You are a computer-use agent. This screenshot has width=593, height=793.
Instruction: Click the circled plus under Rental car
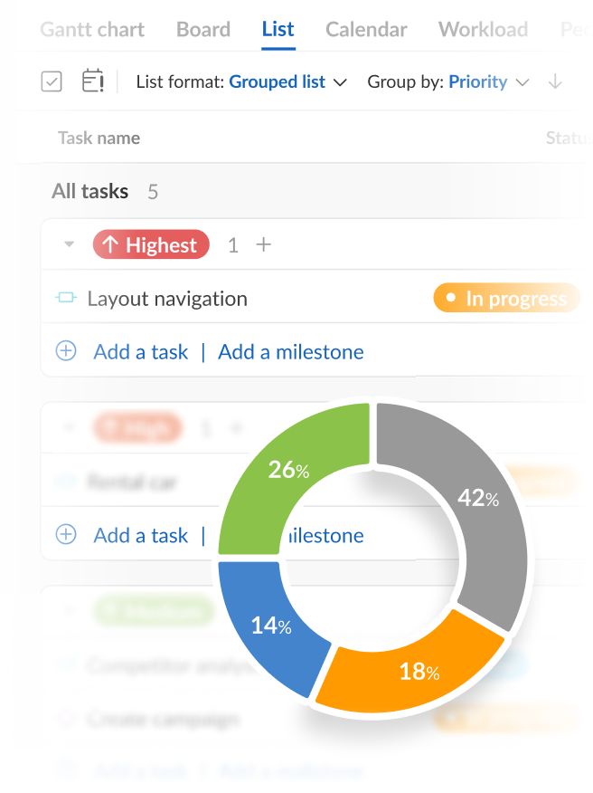tap(66, 534)
